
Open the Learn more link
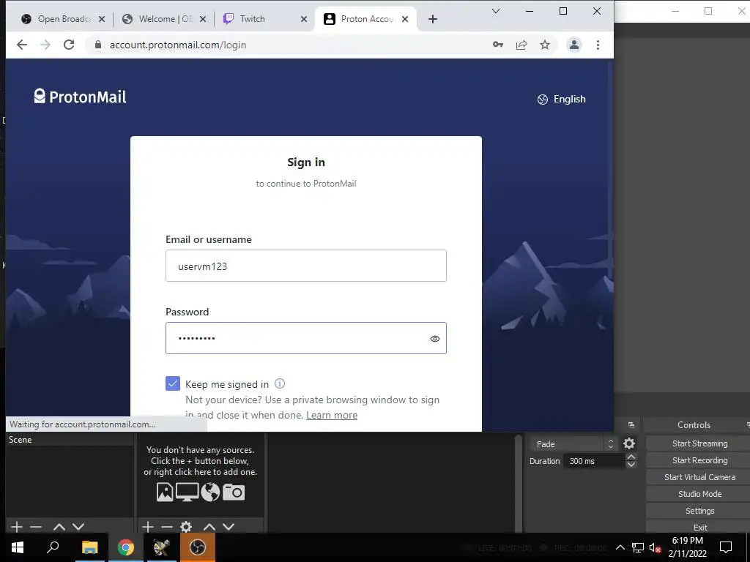332,416
